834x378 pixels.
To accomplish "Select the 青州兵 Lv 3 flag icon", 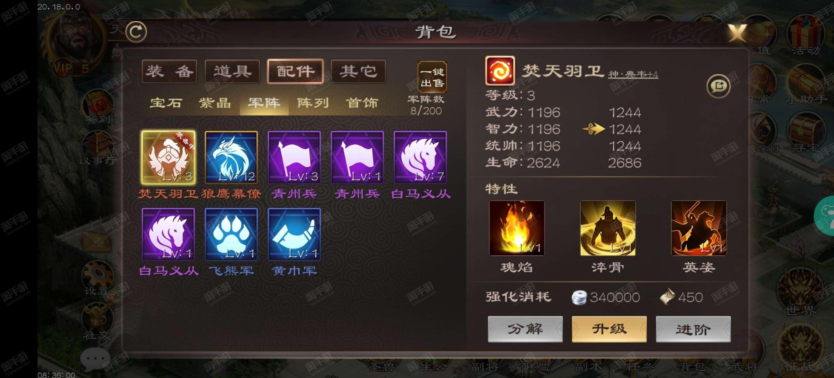I will coord(294,157).
